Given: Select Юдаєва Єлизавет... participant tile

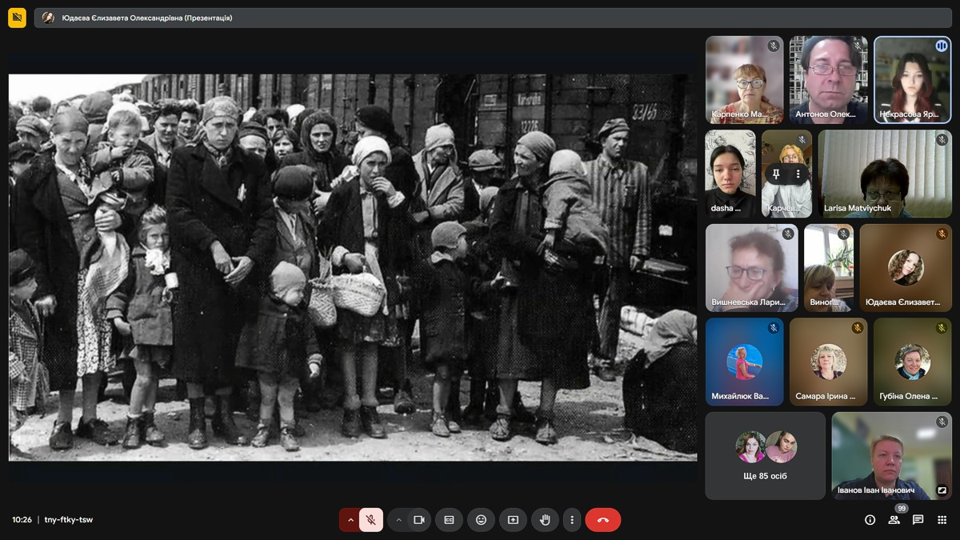Looking at the screenshot, I should [x=906, y=268].
